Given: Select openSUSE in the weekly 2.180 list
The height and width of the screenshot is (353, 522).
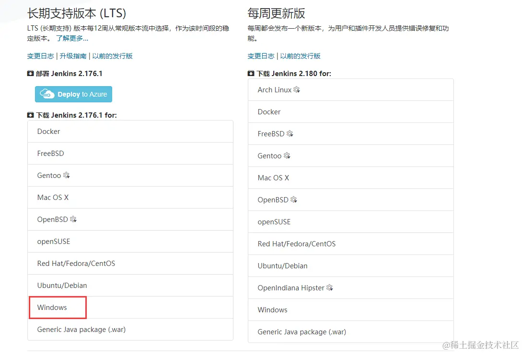Looking at the screenshot, I should 350,222.
